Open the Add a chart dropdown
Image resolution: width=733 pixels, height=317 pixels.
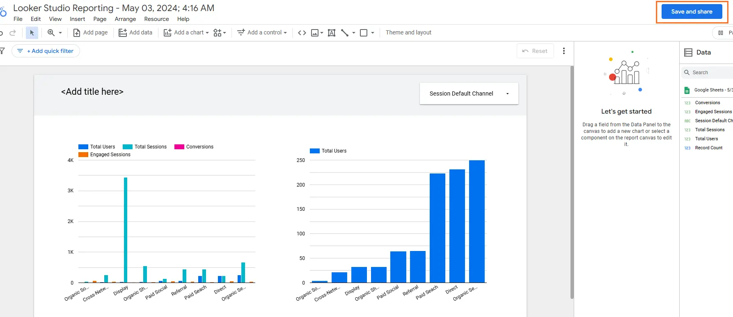[x=186, y=32]
